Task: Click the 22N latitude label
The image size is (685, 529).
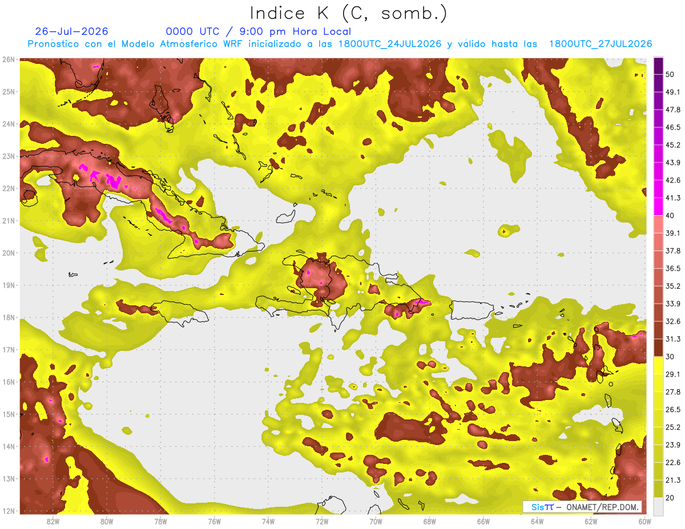Action: 9,188
